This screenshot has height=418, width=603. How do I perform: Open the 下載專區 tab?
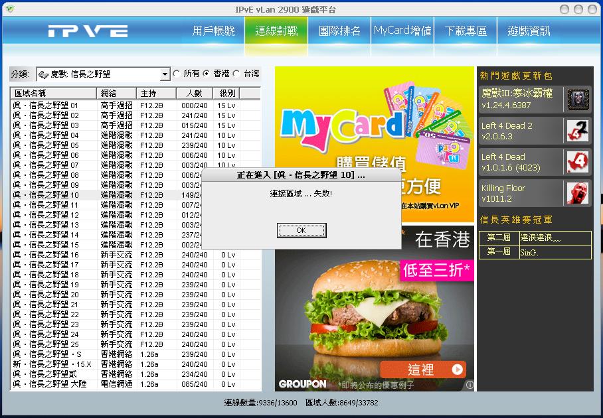click(x=466, y=31)
